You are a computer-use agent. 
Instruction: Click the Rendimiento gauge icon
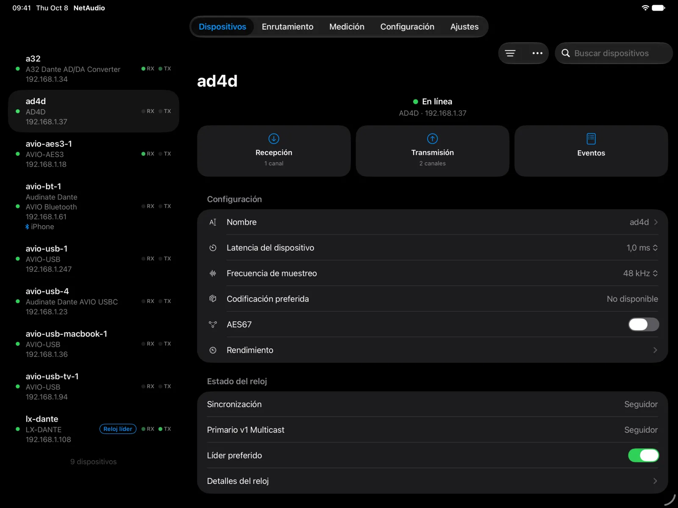(x=213, y=350)
